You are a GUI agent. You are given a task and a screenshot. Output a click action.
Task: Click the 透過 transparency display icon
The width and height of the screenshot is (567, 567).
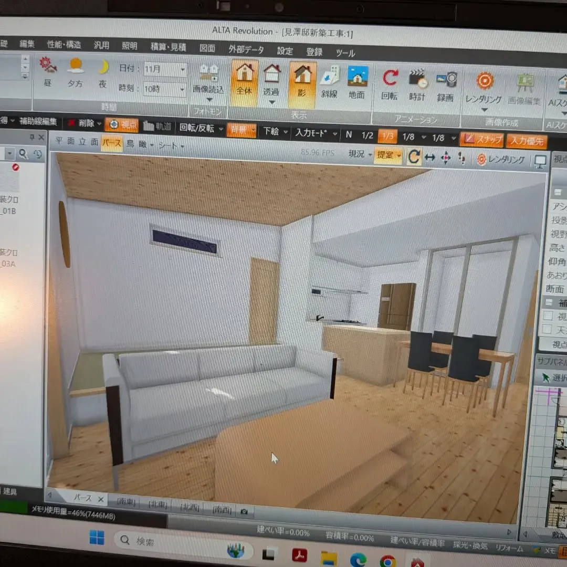(x=271, y=80)
